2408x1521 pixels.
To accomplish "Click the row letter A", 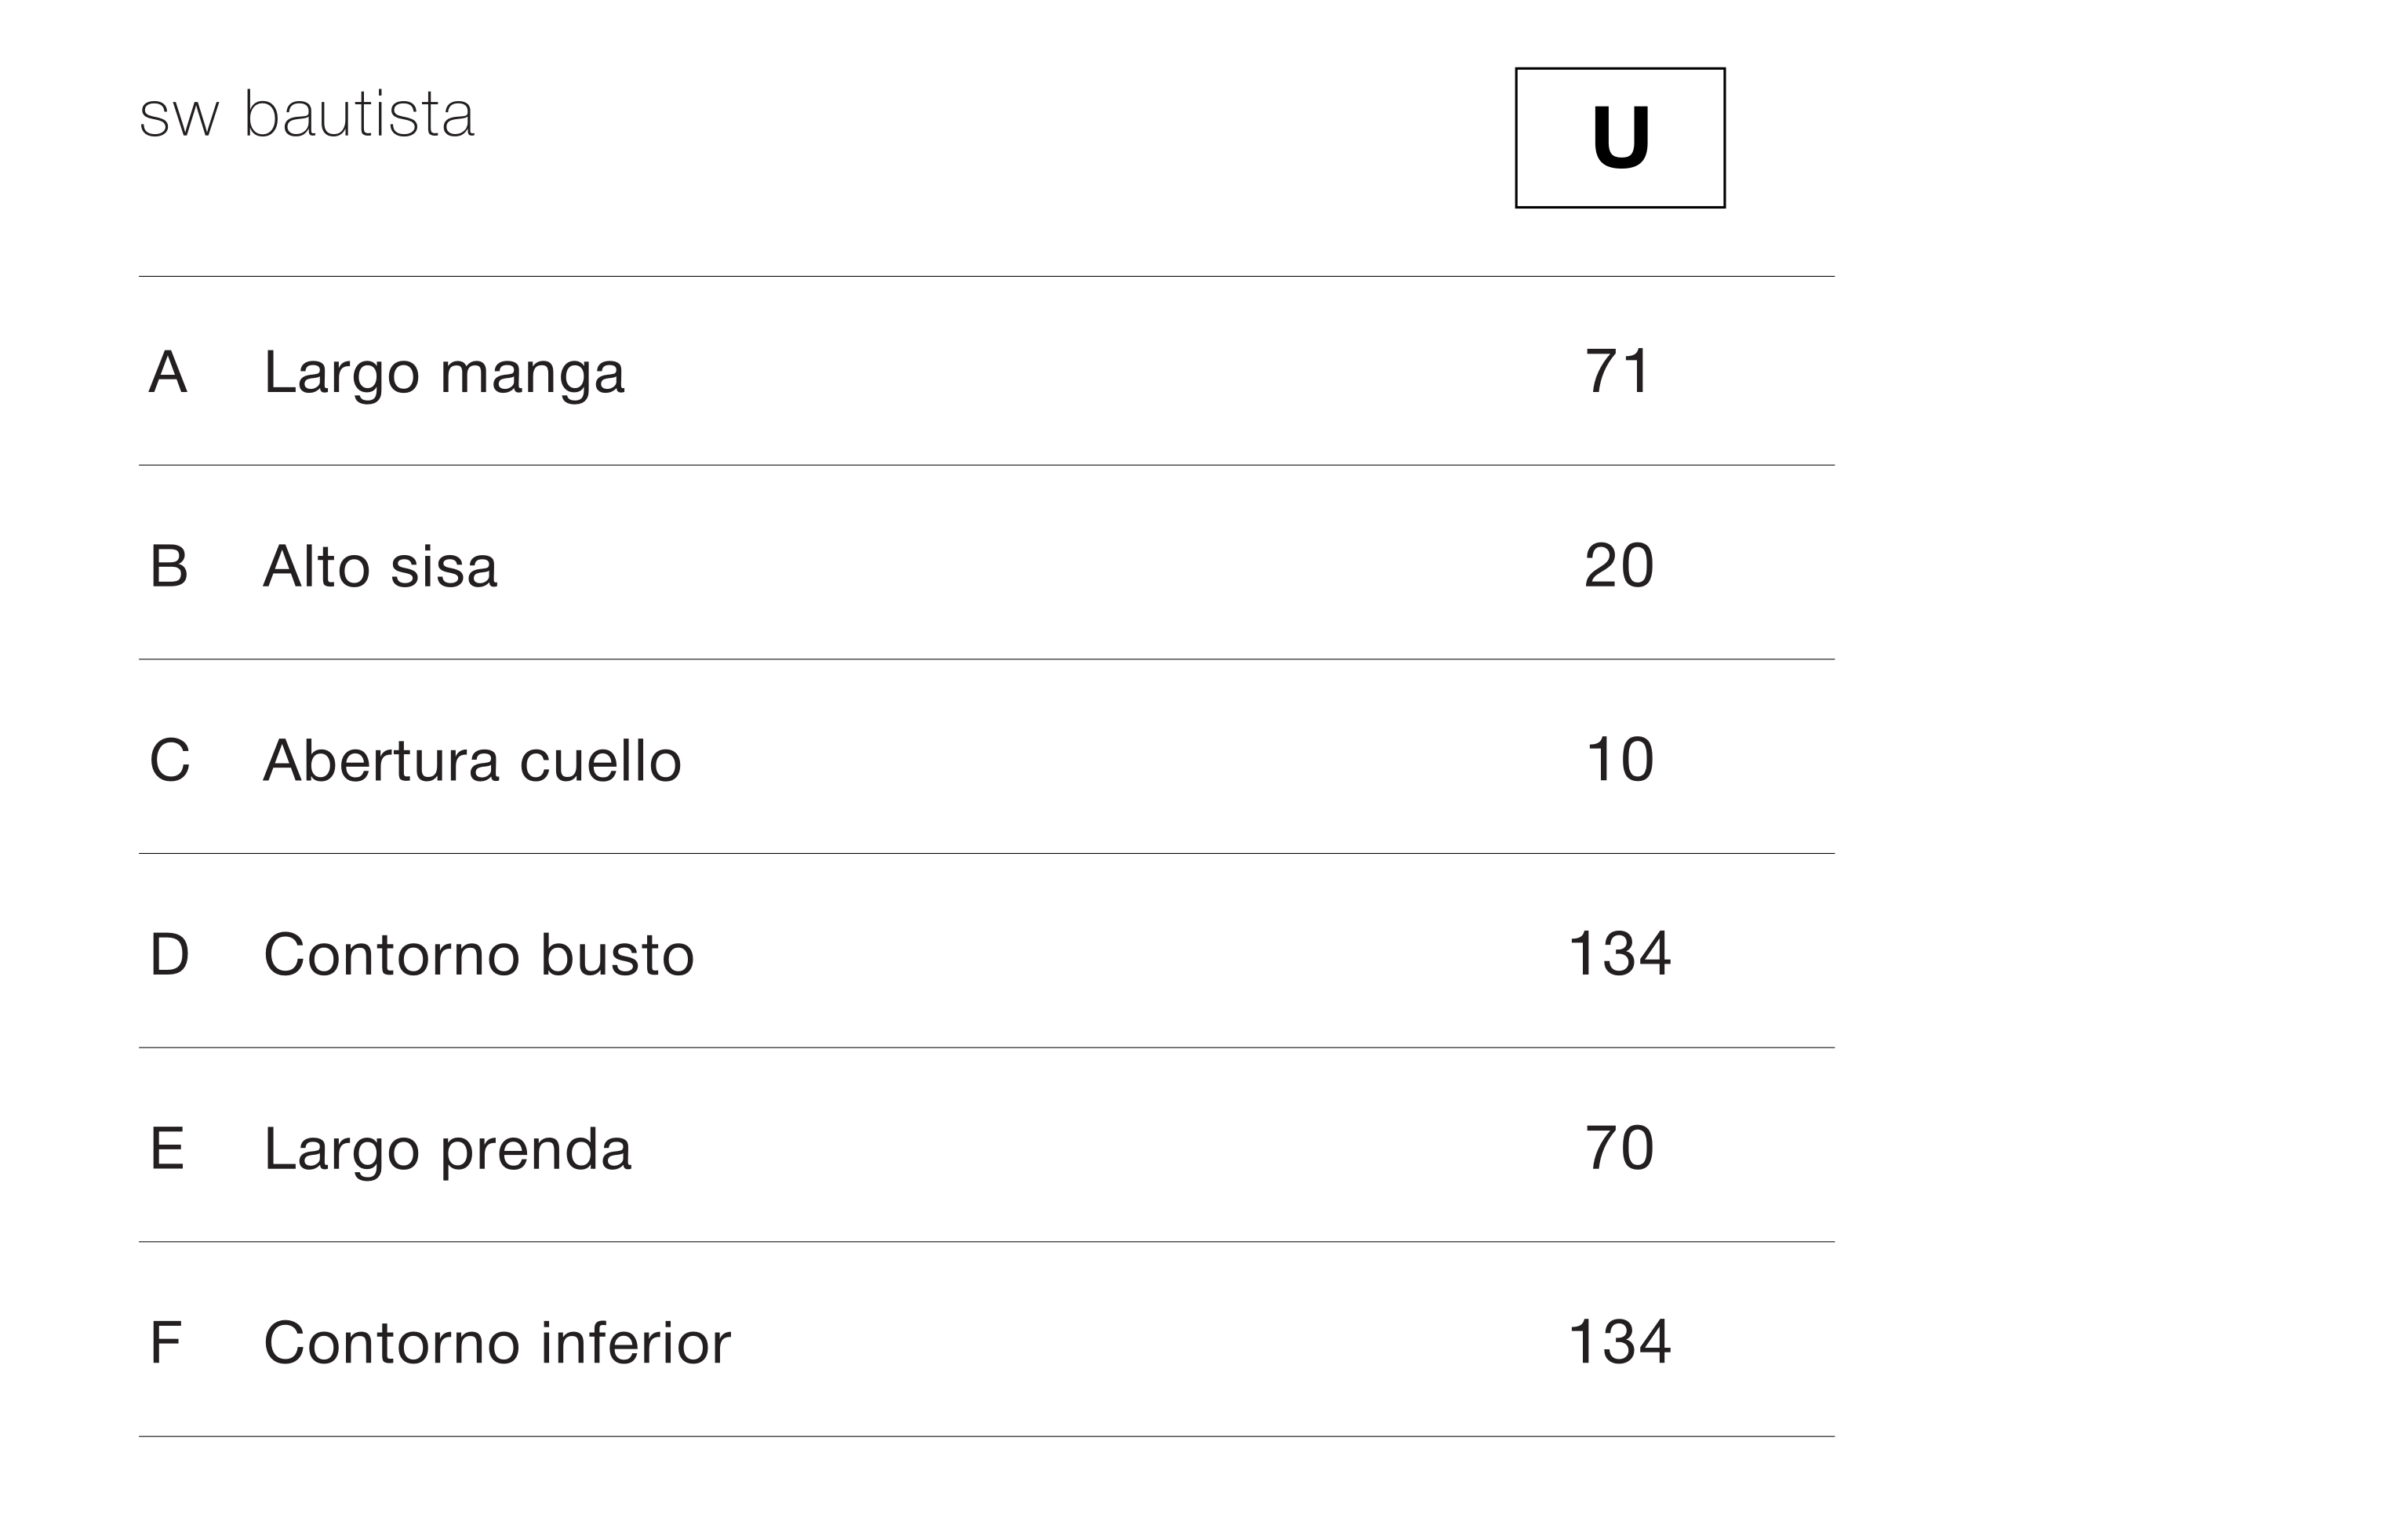I will pos(168,372).
